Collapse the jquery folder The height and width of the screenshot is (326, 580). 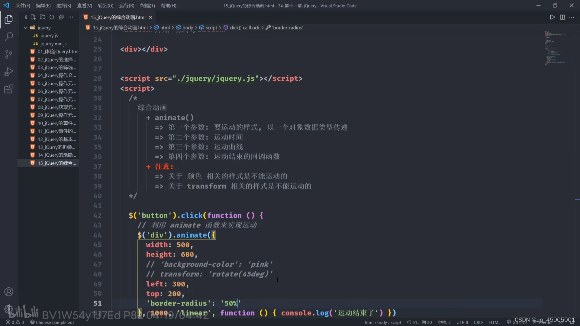point(26,27)
